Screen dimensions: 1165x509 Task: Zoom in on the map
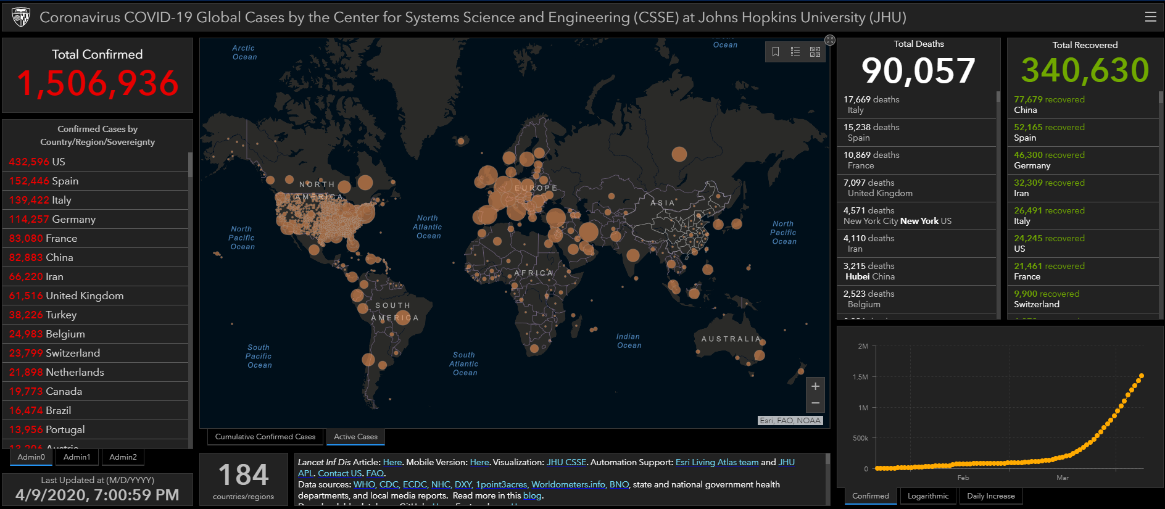tap(815, 386)
